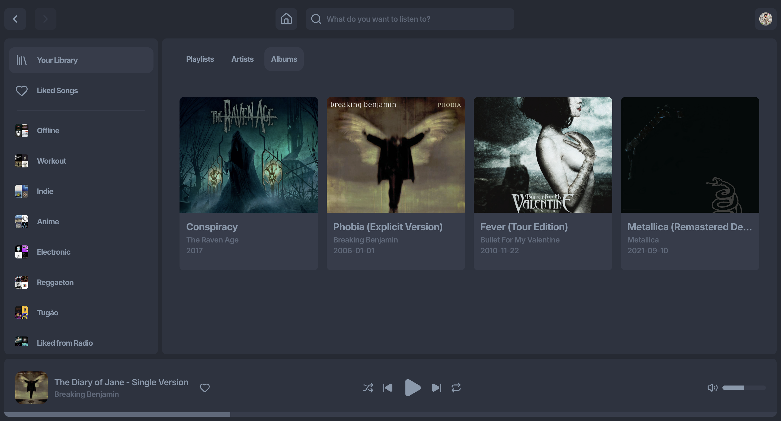The width and height of the screenshot is (781, 421).
Task: Toggle shuffle playback
Action: pyautogui.click(x=368, y=388)
